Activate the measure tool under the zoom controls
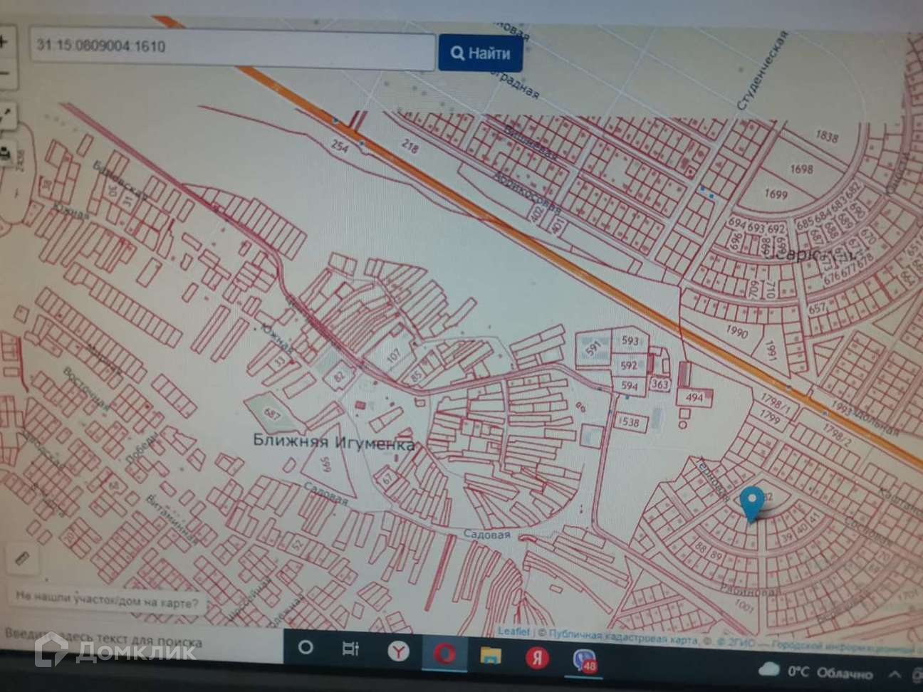The width and height of the screenshot is (923, 692). (x=6, y=117)
